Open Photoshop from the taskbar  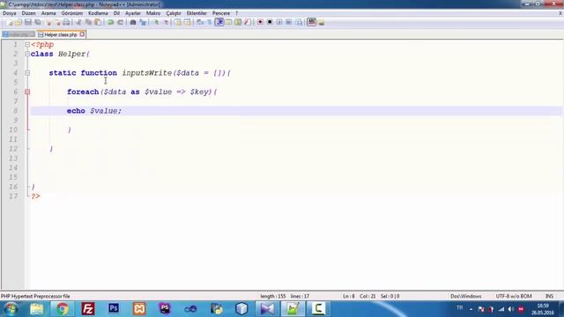(114, 308)
